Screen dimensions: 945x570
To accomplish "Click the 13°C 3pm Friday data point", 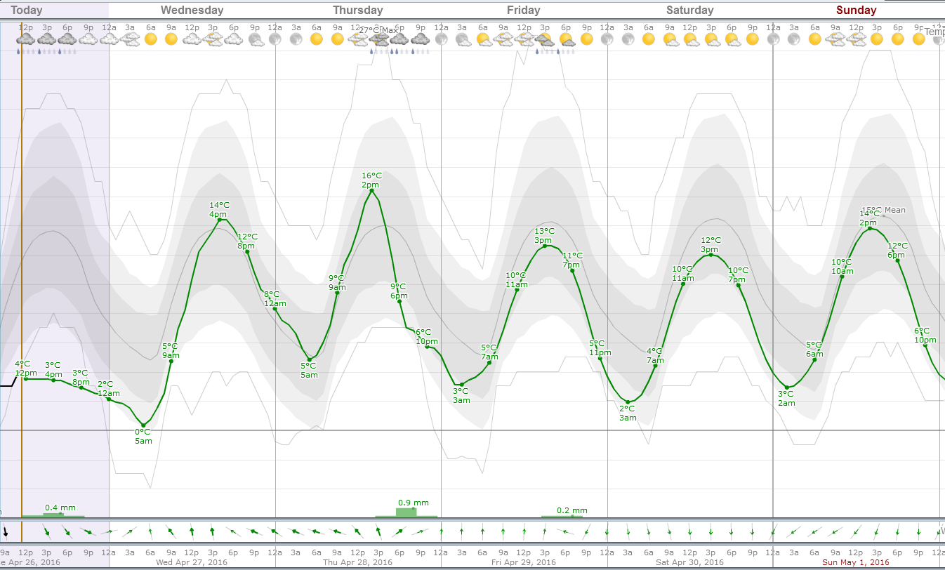I will (545, 246).
